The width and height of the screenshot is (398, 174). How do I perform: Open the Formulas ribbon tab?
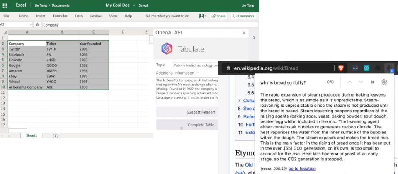pyautogui.click(x=60, y=16)
